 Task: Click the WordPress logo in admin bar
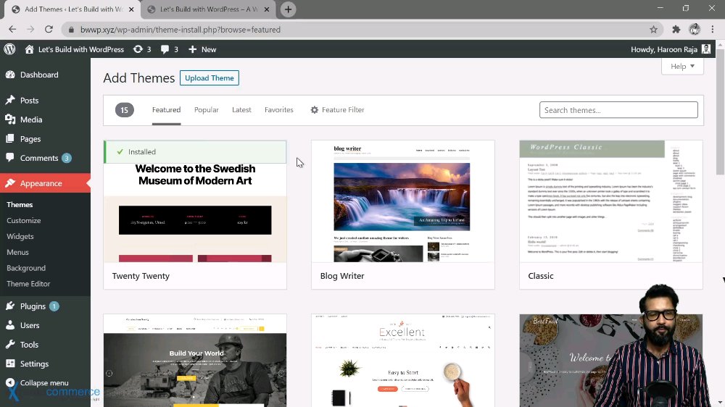tap(9, 49)
